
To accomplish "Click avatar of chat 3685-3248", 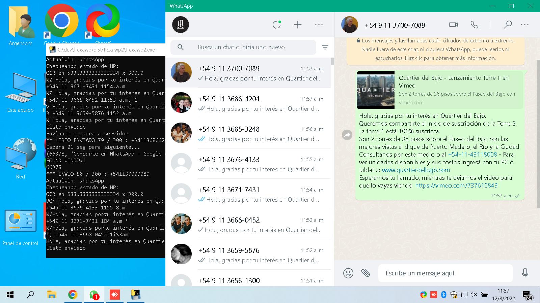I will (x=181, y=133).
